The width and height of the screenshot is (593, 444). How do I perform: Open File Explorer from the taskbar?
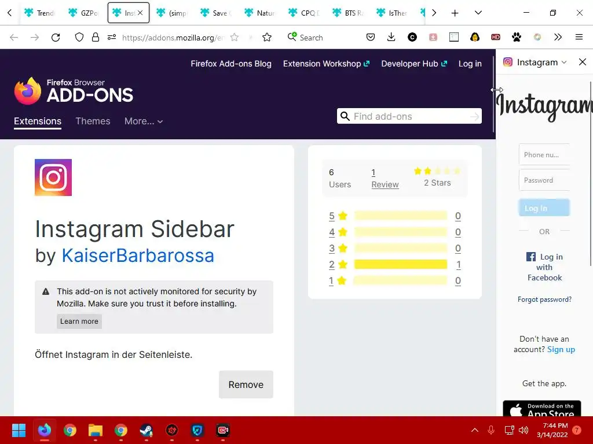pyautogui.click(x=96, y=430)
